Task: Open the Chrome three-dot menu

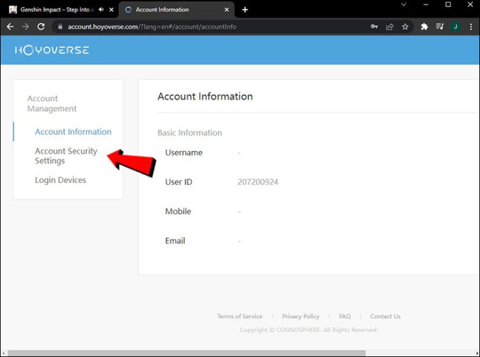Action: pyautogui.click(x=471, y=26)
